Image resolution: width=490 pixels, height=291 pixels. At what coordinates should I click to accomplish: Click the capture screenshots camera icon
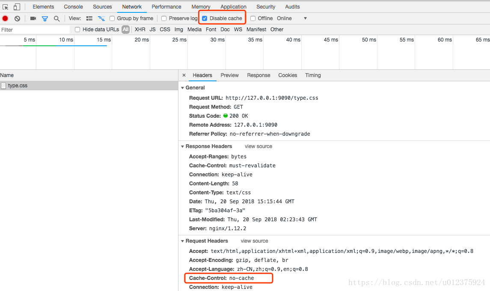(x=33, y=18)
